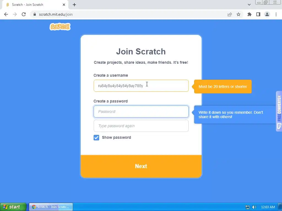Restore the browser window size
Viewport: 282px width, 211px height.
pos(266,2)
